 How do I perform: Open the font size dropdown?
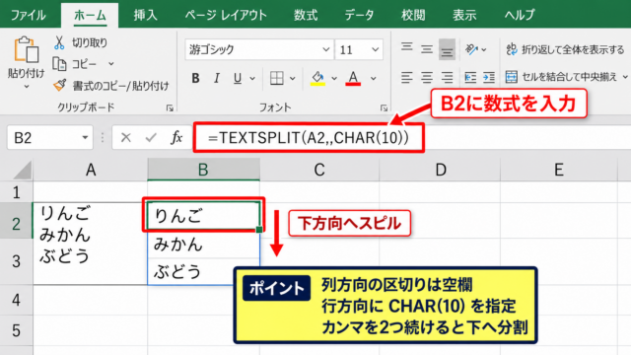point(375,49)
